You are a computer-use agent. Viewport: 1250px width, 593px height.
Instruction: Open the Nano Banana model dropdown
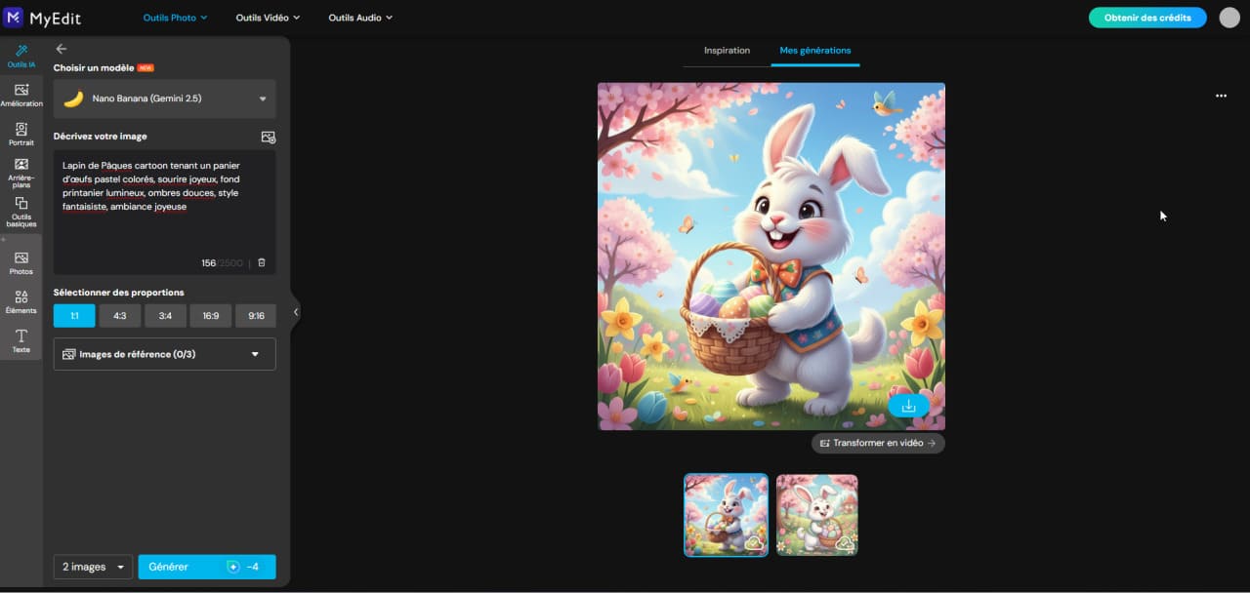[165, 99]
